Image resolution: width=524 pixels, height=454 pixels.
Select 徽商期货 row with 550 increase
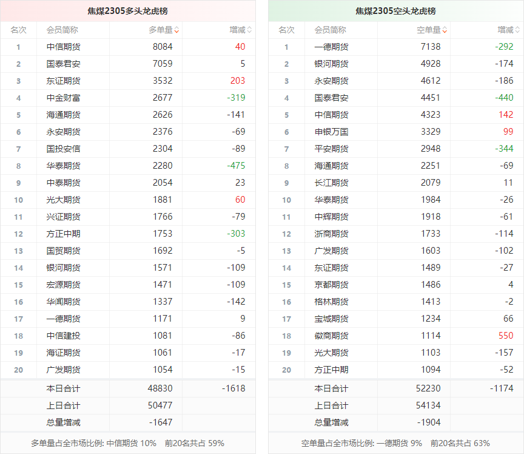pyautogui.click(x=331, y=336)
